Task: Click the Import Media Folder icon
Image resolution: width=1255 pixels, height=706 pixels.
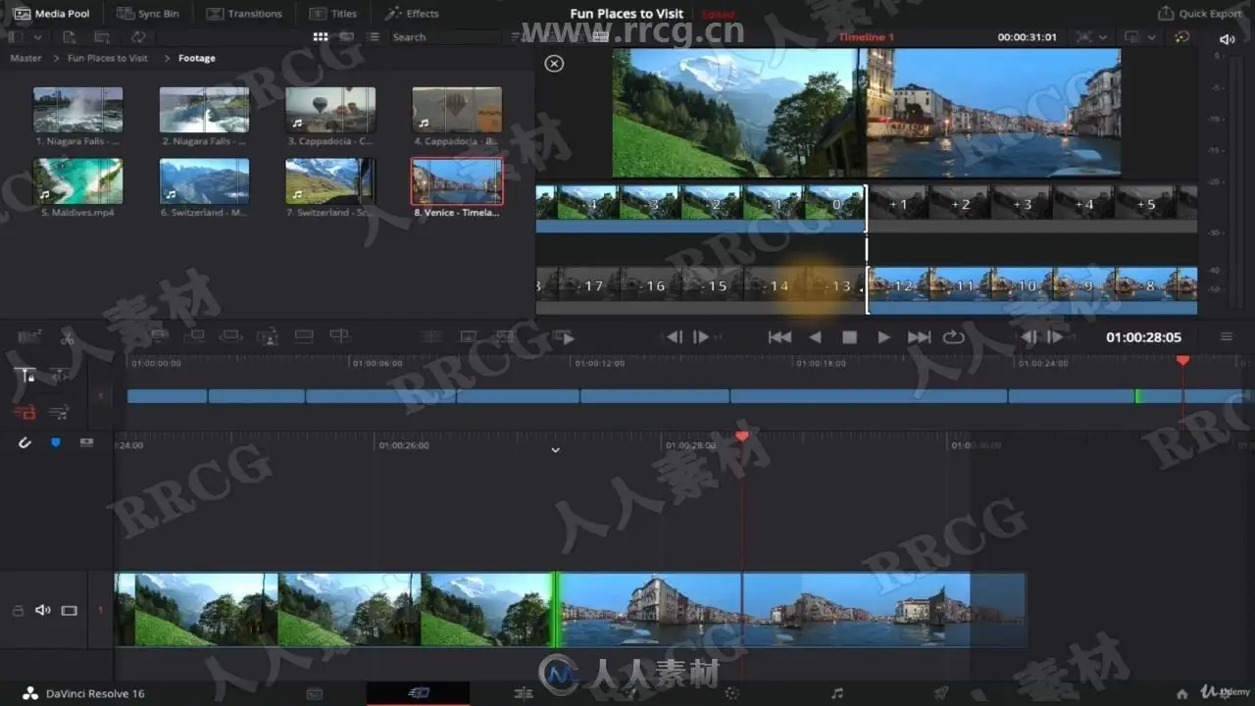Action: click(102, 37)
